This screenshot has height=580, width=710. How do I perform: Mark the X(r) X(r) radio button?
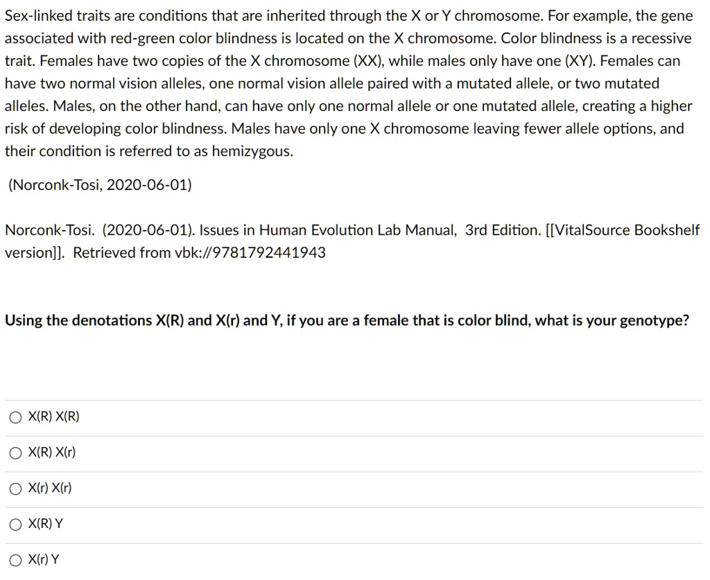(x=15, y=489)
